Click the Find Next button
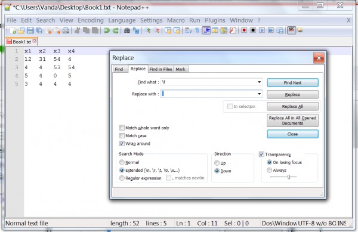358x232 pixels. click(x=292, y=82)
